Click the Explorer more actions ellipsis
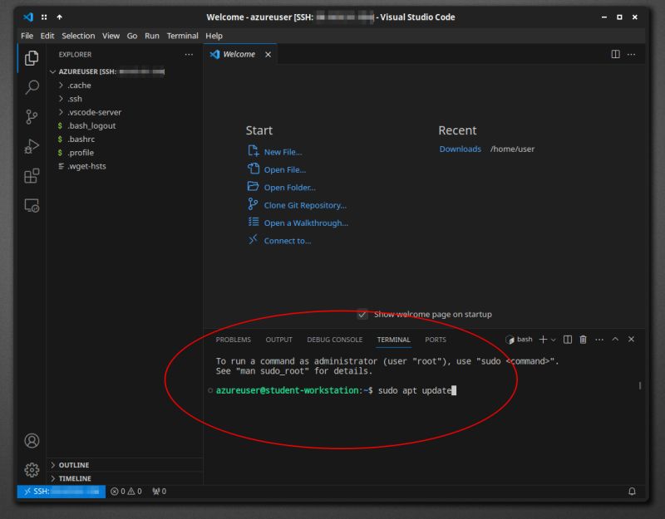 [x=189, y=55]
